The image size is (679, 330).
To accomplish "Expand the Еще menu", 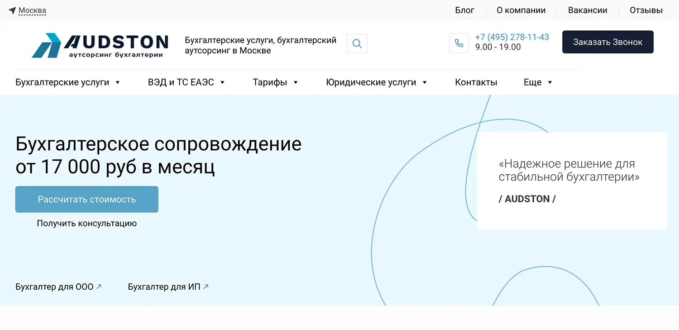I will 538,82.
